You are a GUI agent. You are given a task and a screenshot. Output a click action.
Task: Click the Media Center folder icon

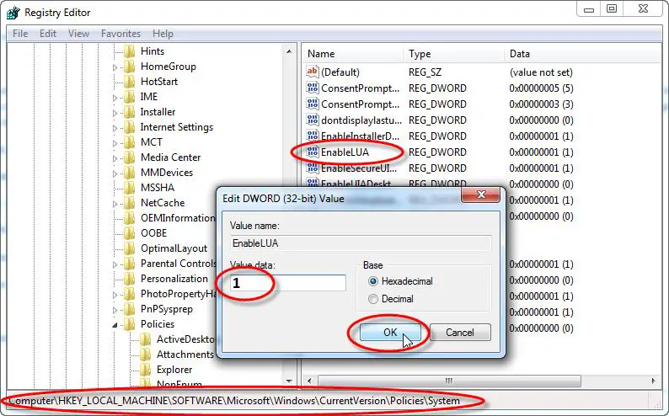[x=129, y=157]
